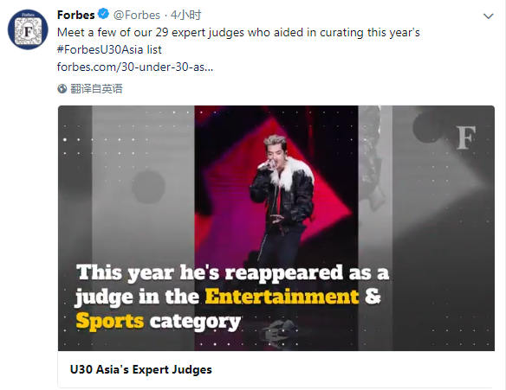Viewport: 506px width, 390px height.
Task: Click the yellow word Sports in the caption
Action: (110, 321)
